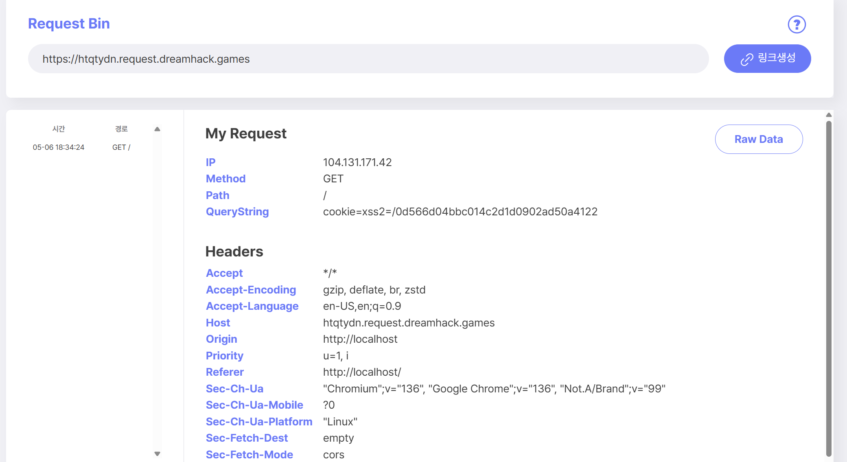Click the scroll-up arrow of the details panel
The height and width of the screenshot is (462, 847).
click(828, 115)
